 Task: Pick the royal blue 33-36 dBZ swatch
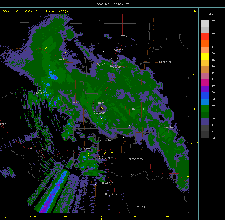205,95
